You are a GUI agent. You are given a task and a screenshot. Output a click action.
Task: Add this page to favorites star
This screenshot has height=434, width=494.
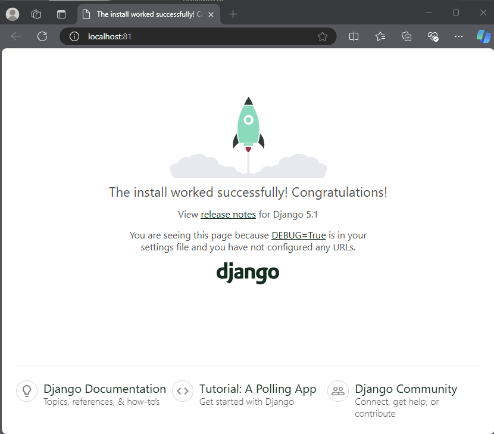323,36
